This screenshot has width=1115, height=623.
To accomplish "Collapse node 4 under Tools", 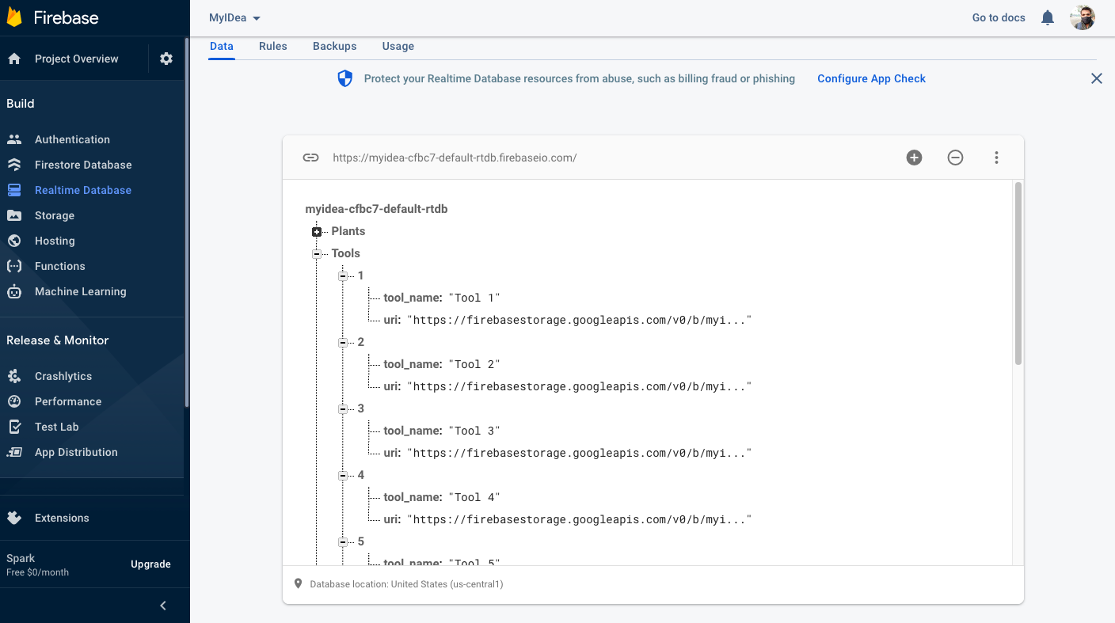I will pyautogui.click(x=343, y=476).
